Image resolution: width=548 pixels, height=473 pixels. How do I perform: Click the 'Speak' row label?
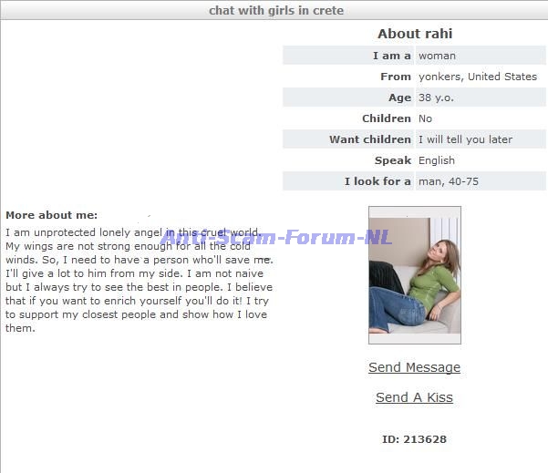click(393, 160)
